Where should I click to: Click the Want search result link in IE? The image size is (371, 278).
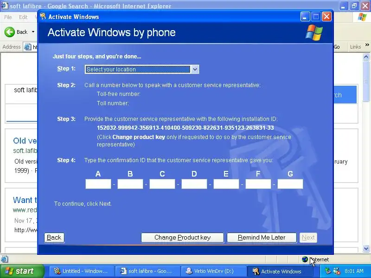pyautogui.click(x=25, y=200)
